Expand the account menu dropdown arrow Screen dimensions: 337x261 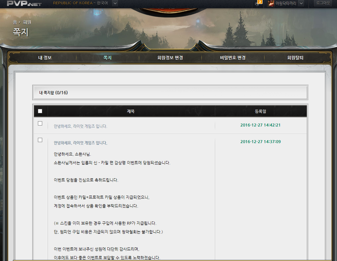coord(301,3)
